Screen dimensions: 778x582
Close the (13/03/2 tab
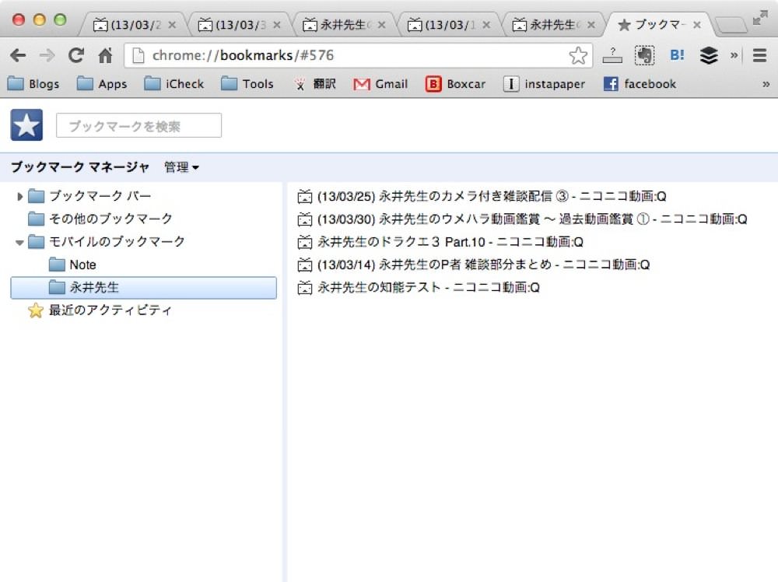click(x=172, y=25)
